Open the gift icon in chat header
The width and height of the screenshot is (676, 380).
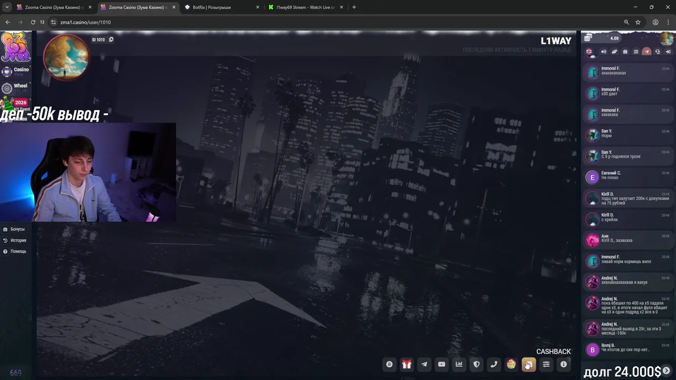tap(625, 52)
